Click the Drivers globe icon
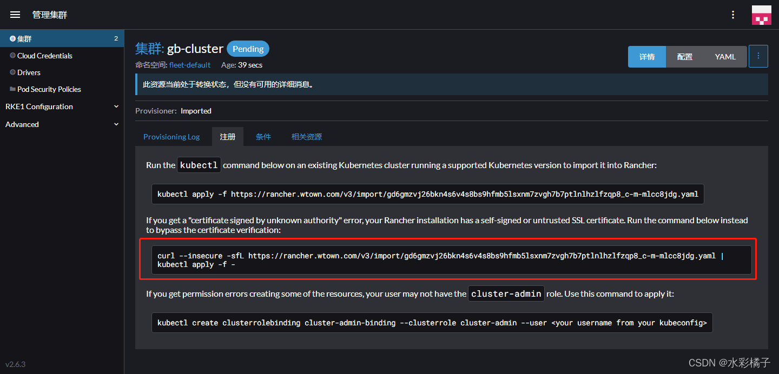This screenshot has height=374, width=779. (x=12, y=72)
